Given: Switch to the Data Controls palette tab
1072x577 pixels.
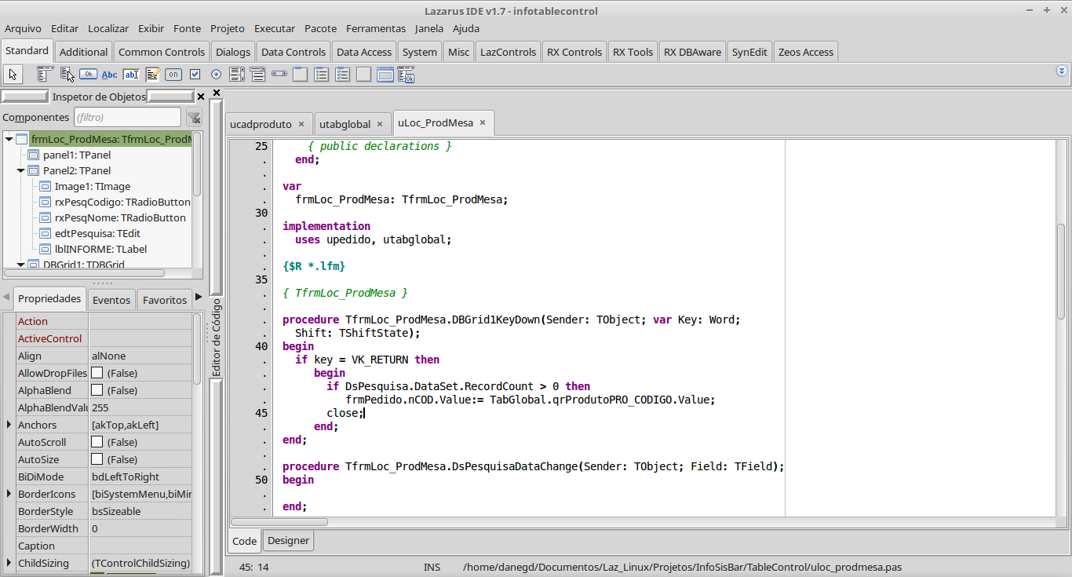Looking at the screenshot, I should [294, 52].
